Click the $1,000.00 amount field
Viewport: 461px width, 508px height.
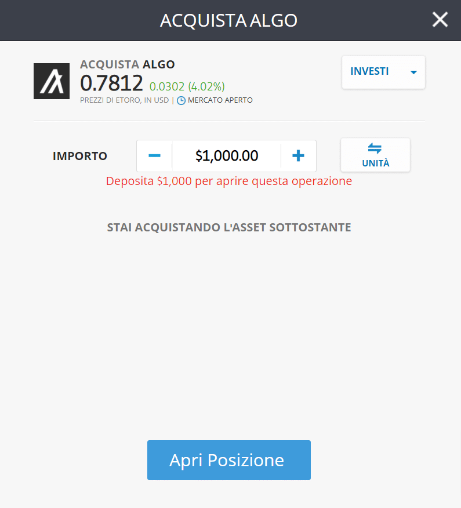[x=227, y=156]
